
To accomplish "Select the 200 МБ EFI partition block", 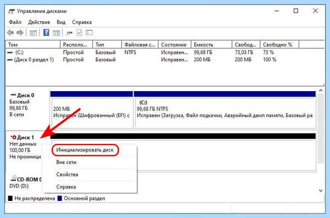I will click(x=91, y=109).
